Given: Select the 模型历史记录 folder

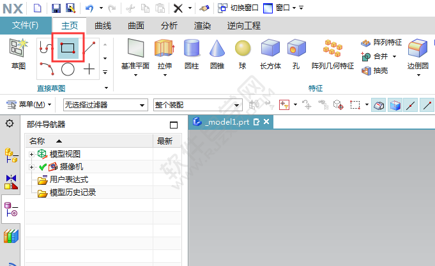Looking at the screenshot, I should 67,192.
